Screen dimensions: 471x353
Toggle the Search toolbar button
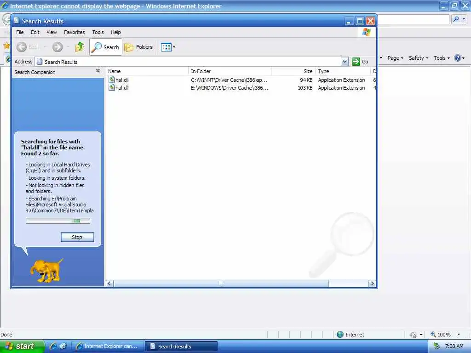[106, 47]
